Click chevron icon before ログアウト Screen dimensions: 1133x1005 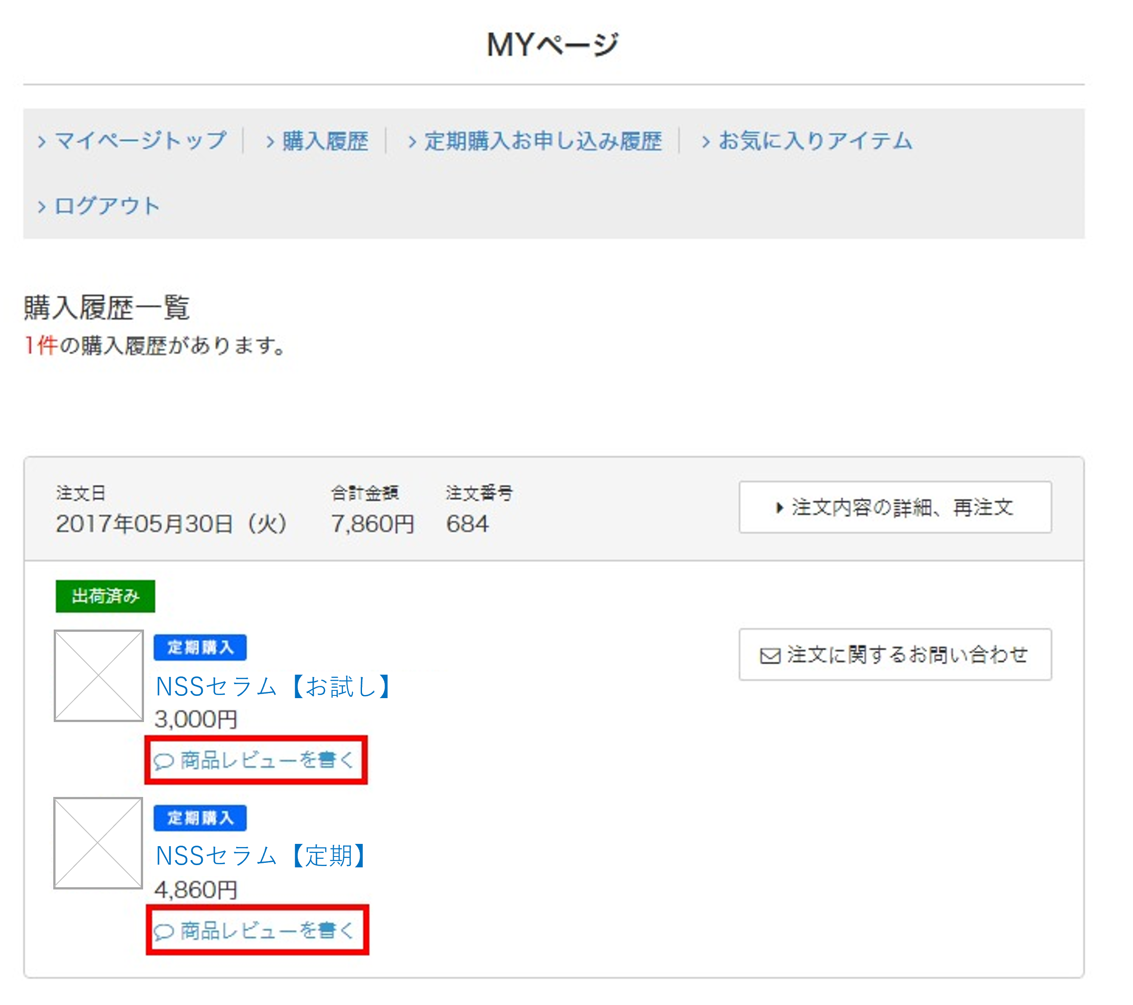click(42, 207)
